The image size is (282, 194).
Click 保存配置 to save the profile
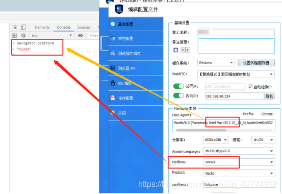(x=136, y=98)
